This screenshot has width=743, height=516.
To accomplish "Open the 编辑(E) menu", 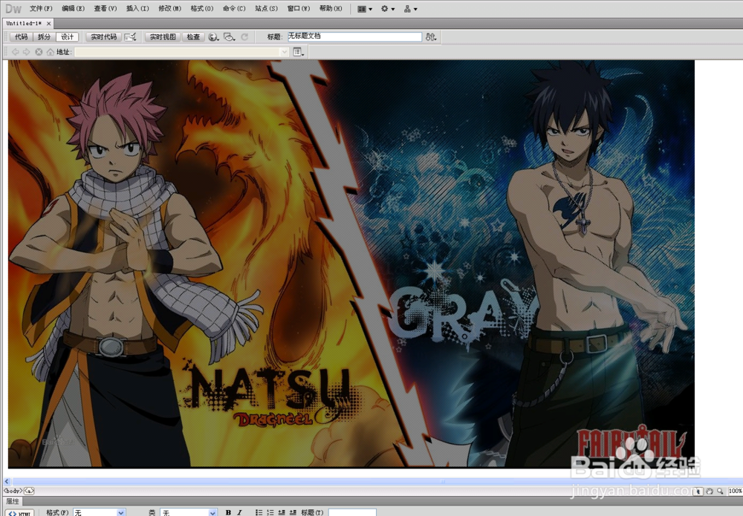I will pos(74,8).
